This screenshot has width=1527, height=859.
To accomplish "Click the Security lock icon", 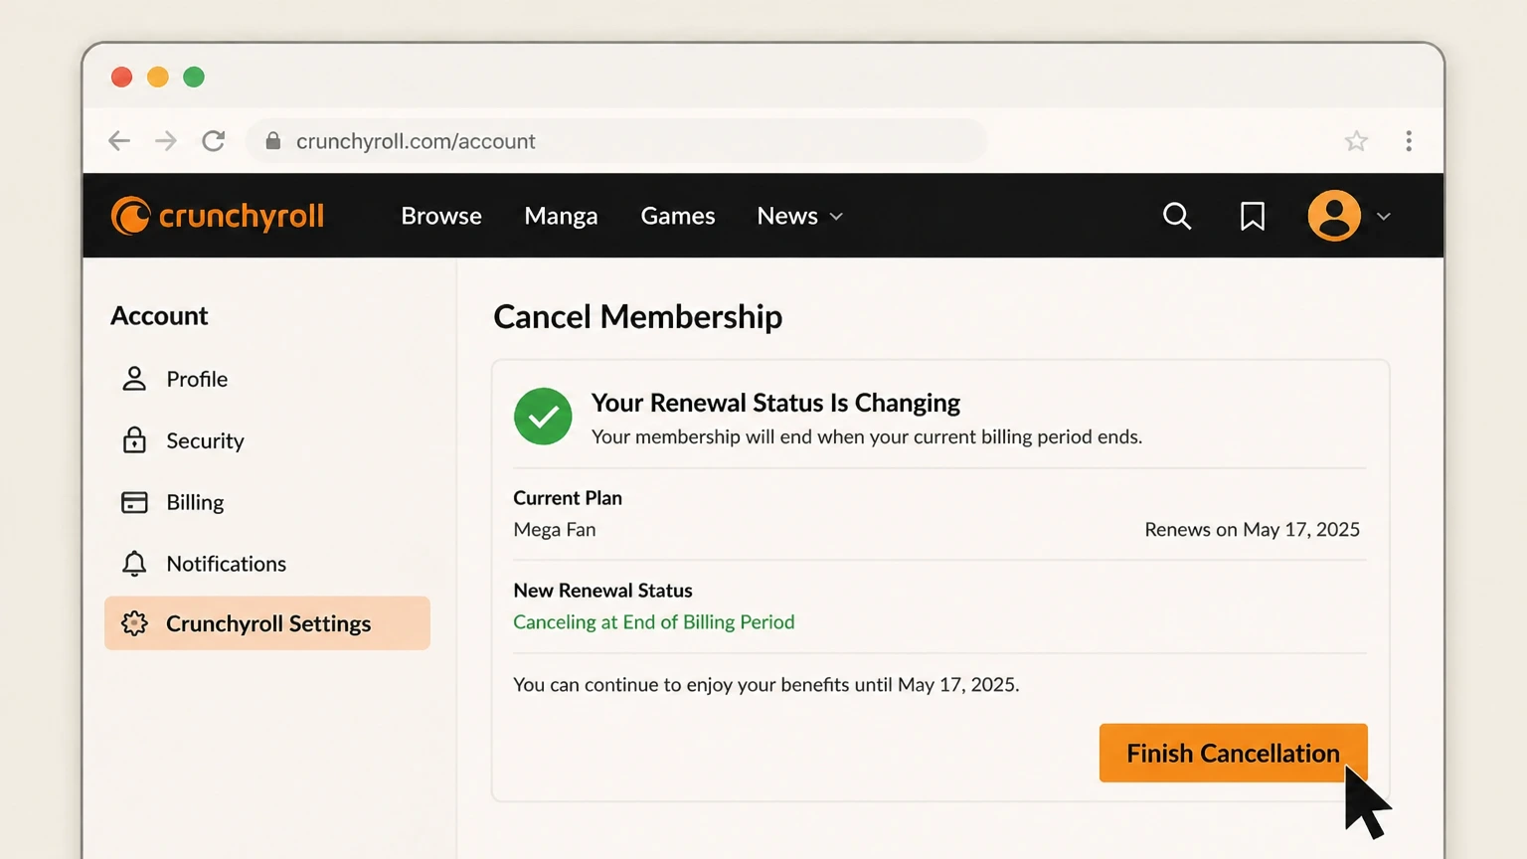I will [x=134, y=440].
